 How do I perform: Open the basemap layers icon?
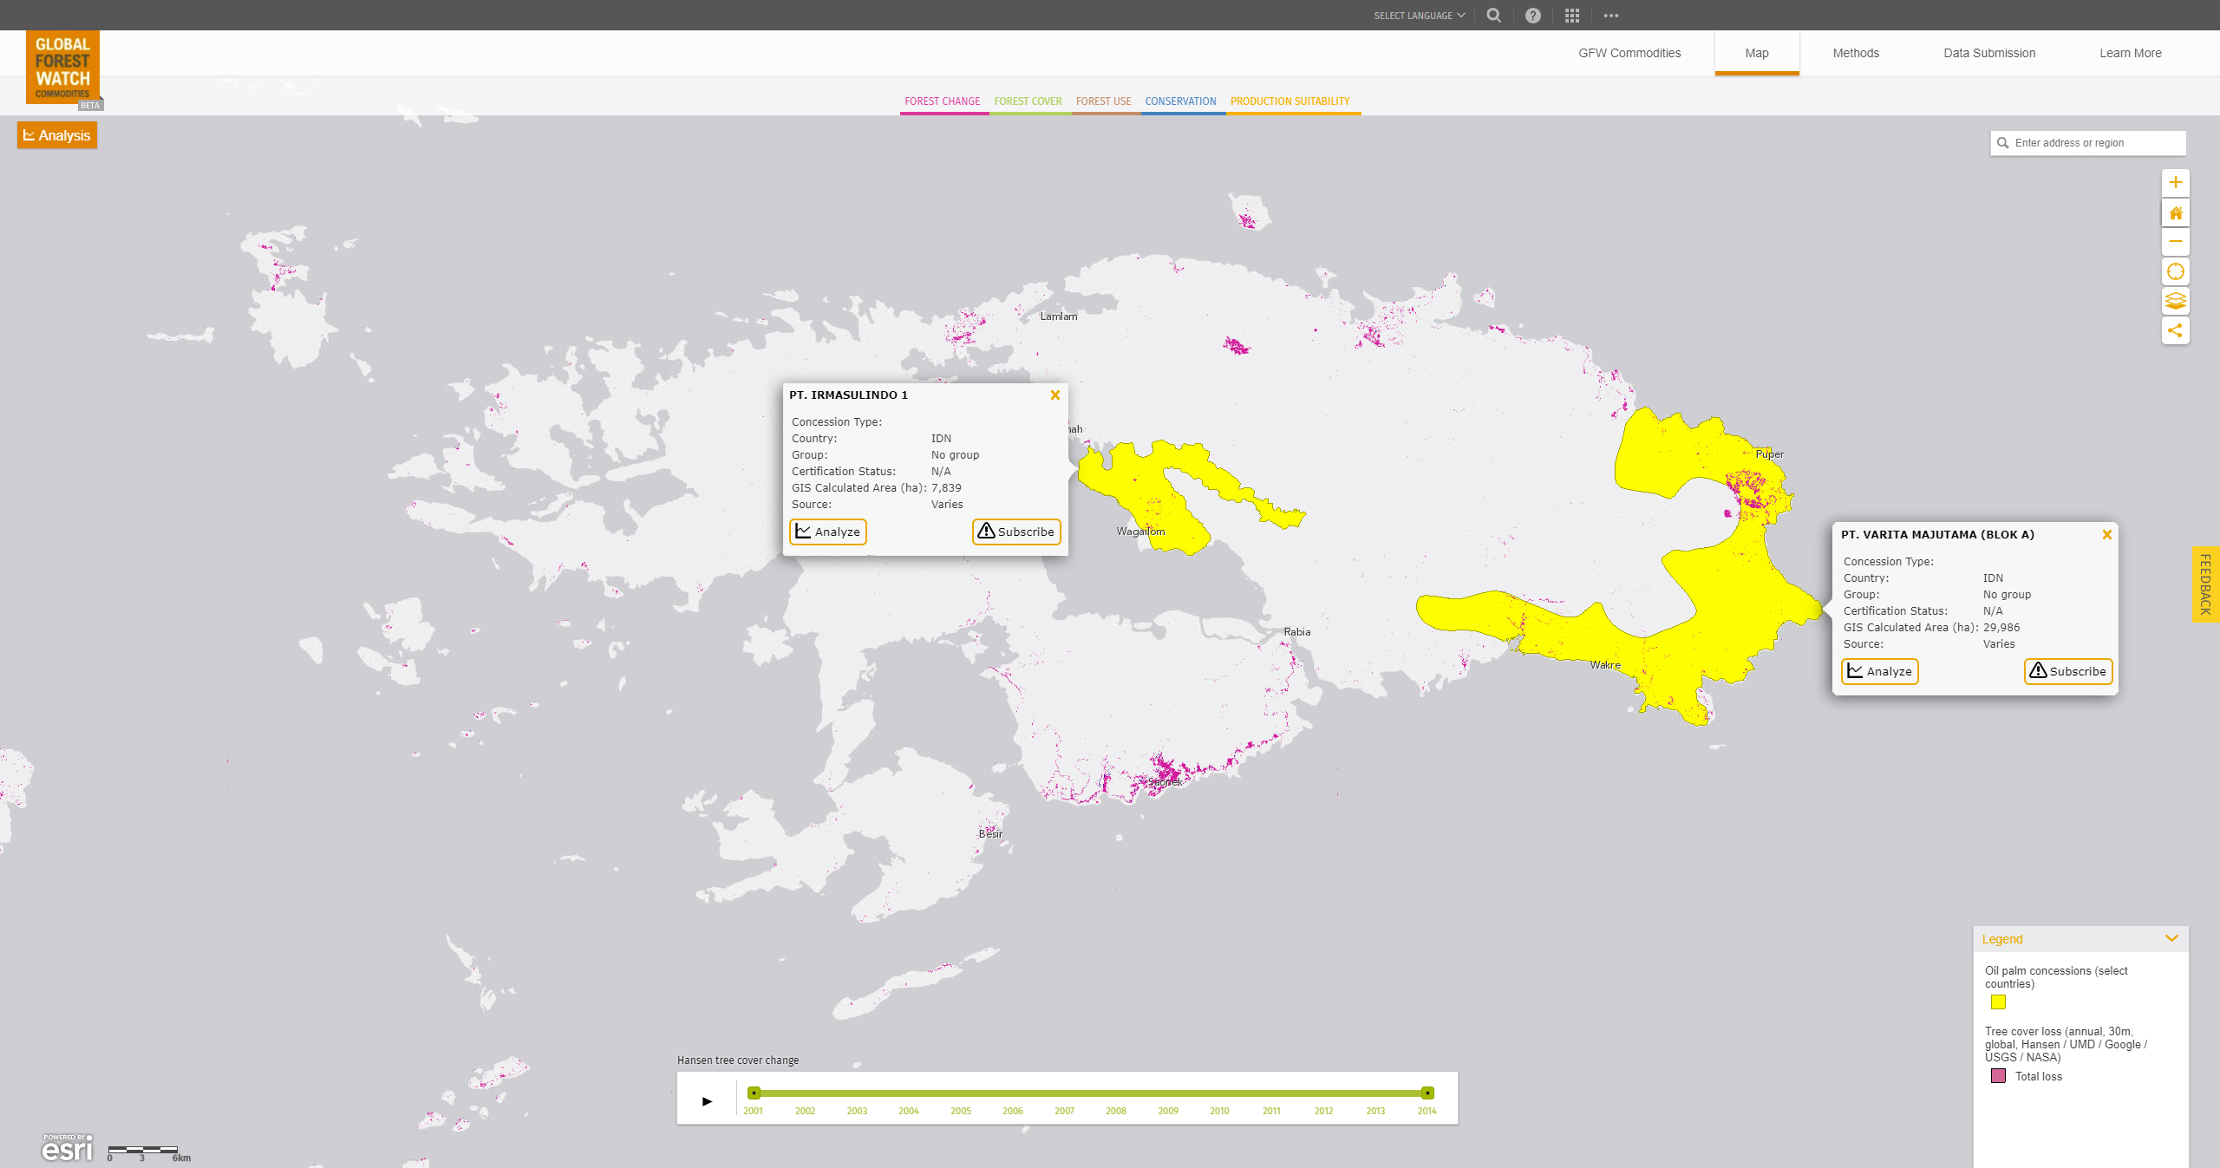point(2175,302)
